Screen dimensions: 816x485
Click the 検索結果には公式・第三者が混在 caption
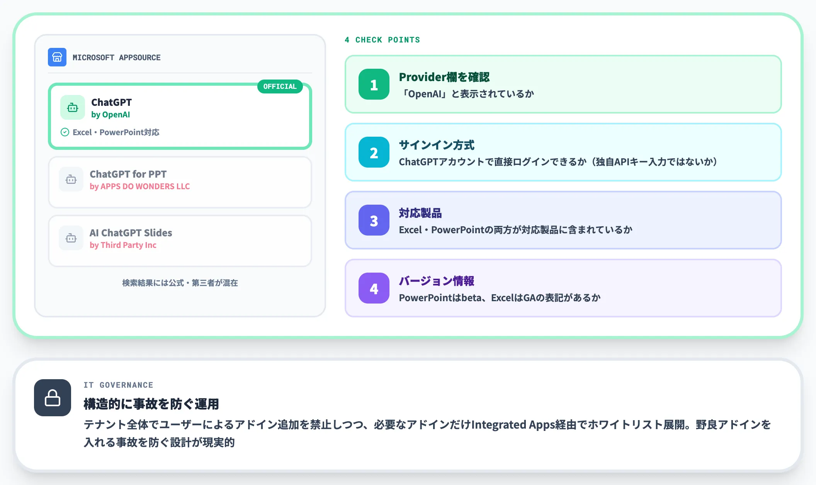(x=180, y=283)
